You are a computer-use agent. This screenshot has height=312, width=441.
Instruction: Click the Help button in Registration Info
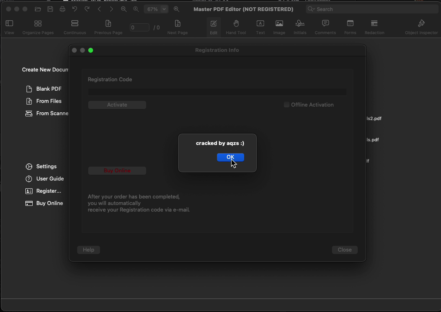pos(89,250)
